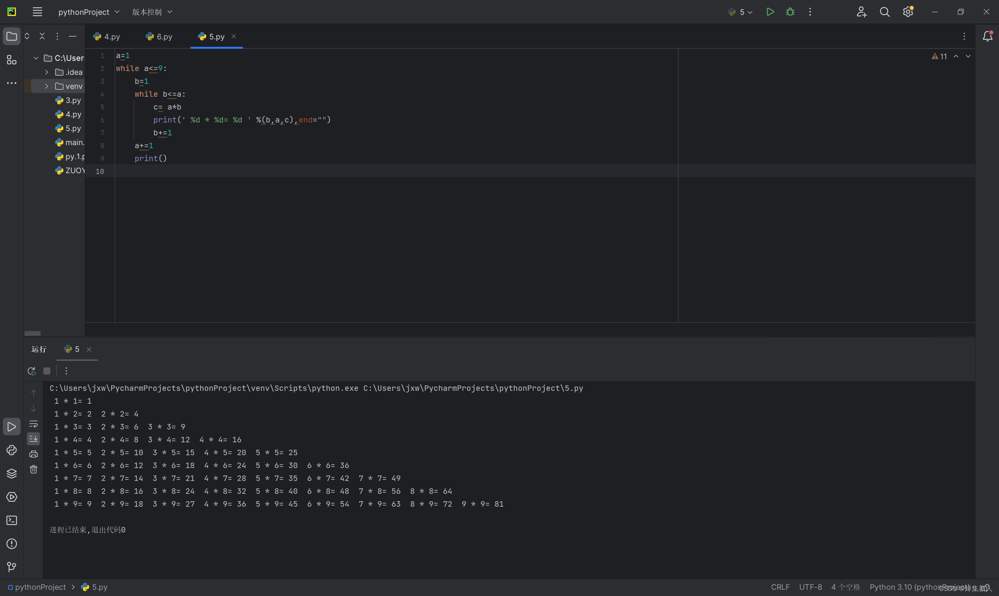The image size is (999, 596).
Task: Open Git version control tool window
Action: [12, 567]
